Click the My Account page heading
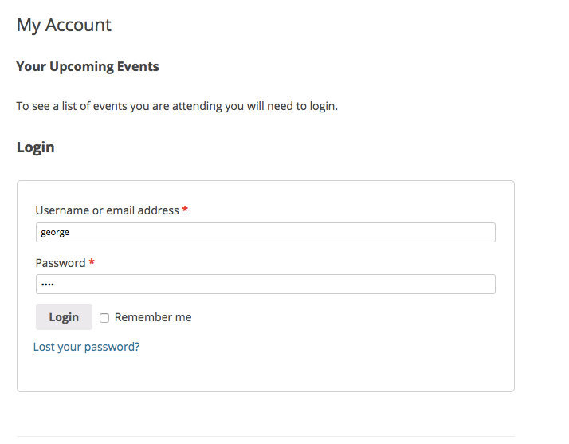The image size is (569, 444). 64,26
